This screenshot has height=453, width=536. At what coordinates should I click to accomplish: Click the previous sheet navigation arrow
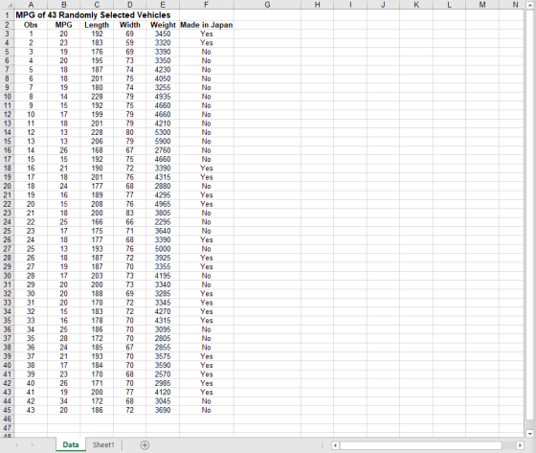[x=16, y=445]
